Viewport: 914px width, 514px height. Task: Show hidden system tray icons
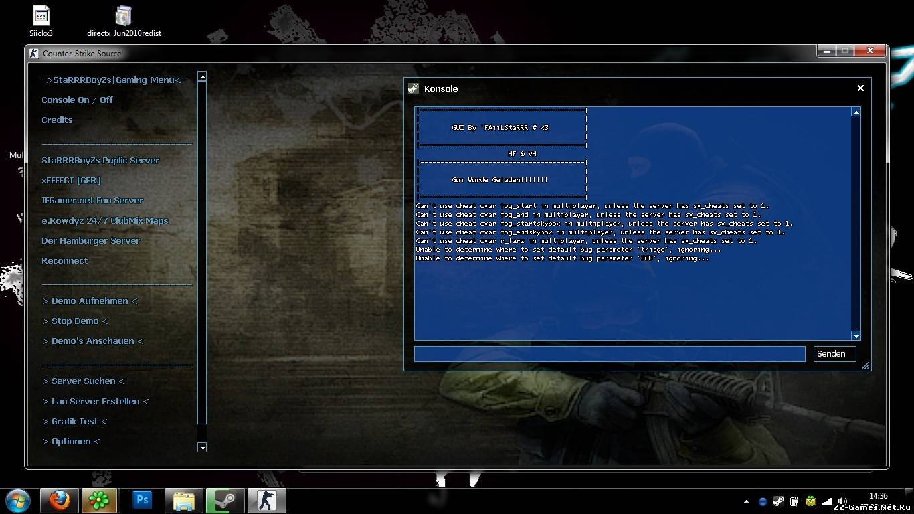(747, 501)
